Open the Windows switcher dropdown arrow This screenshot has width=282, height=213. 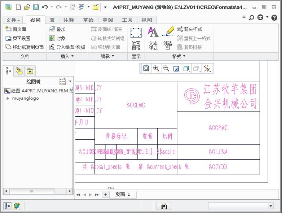(89, 7)
